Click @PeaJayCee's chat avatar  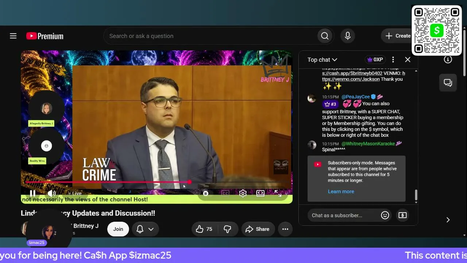coord(312,98)
